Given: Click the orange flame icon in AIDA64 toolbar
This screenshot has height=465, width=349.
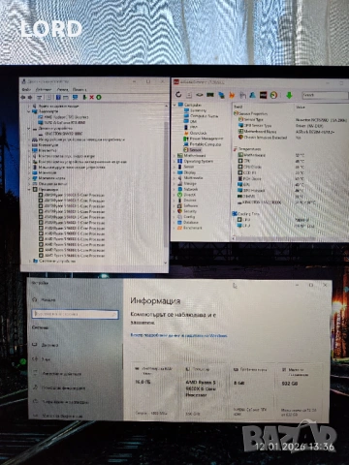Looking at the screenshot, I should click(x=232, y=95).
